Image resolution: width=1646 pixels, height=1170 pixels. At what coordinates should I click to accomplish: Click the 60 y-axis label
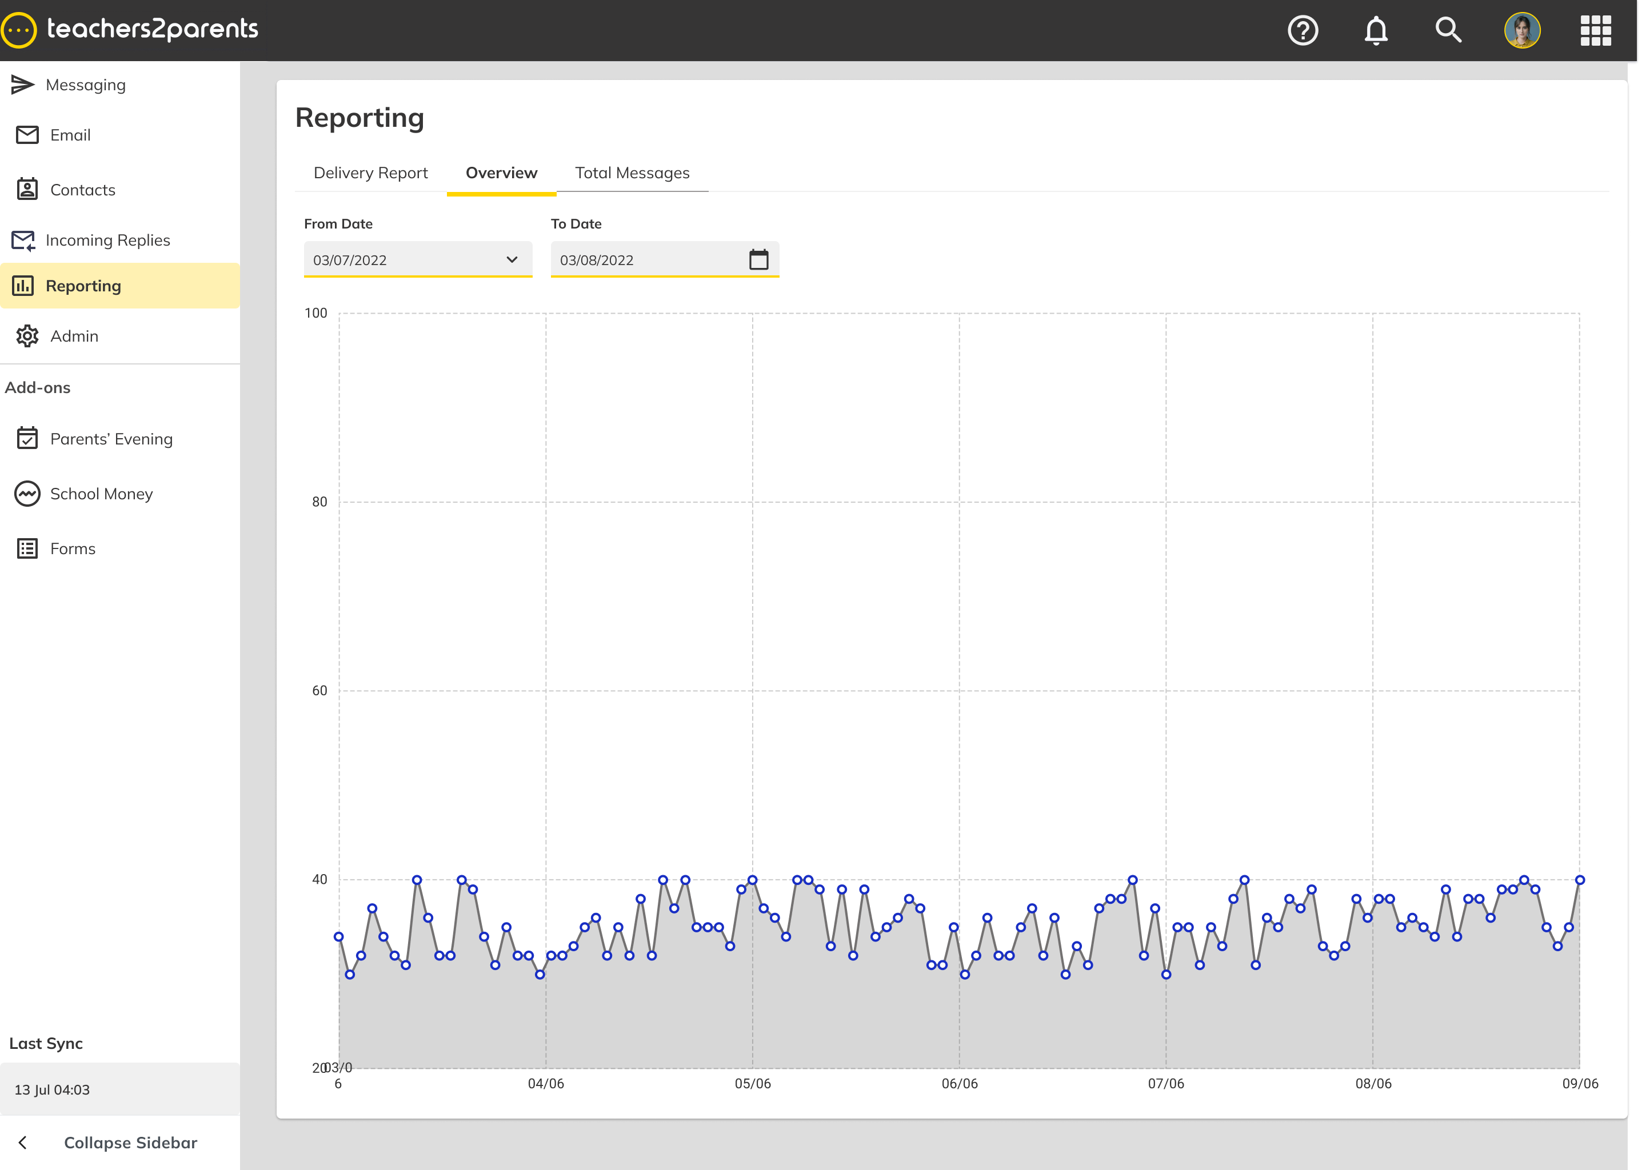tap(319, 690)
